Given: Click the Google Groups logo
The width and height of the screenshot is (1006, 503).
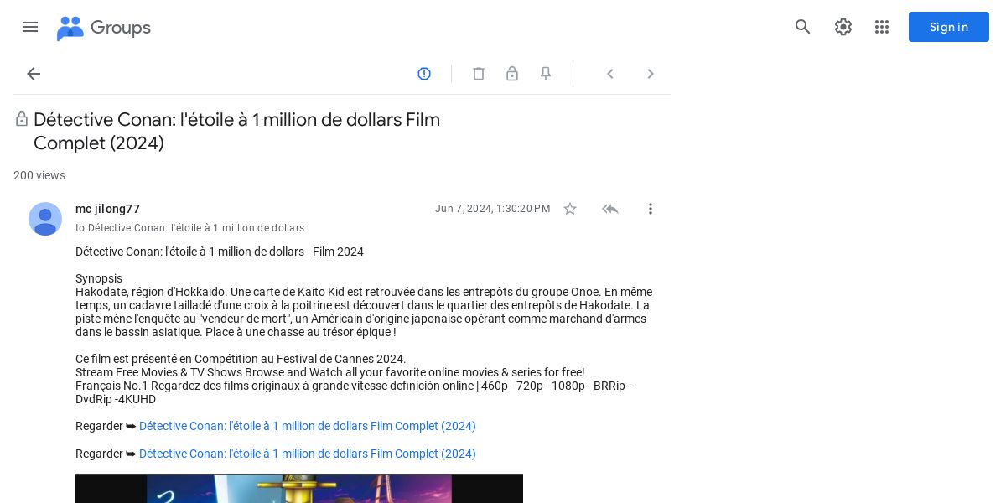Looking at the screenshot, I should tap(104, 28).
